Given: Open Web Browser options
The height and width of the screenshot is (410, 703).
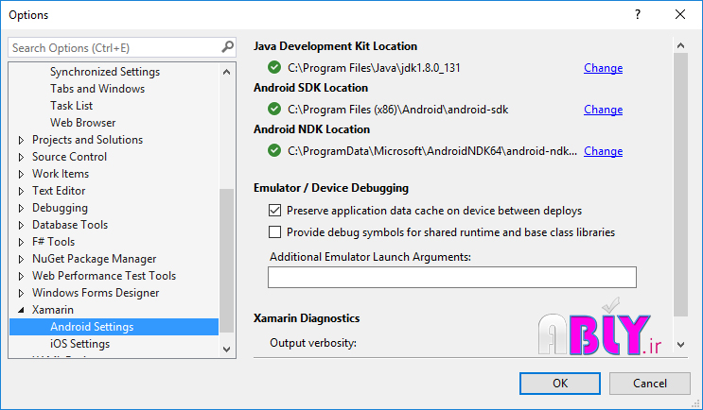Looking at the screenshot, I should (83, 123).
